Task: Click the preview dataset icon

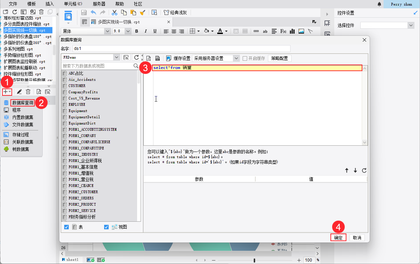Action: (x=39, y=92)
